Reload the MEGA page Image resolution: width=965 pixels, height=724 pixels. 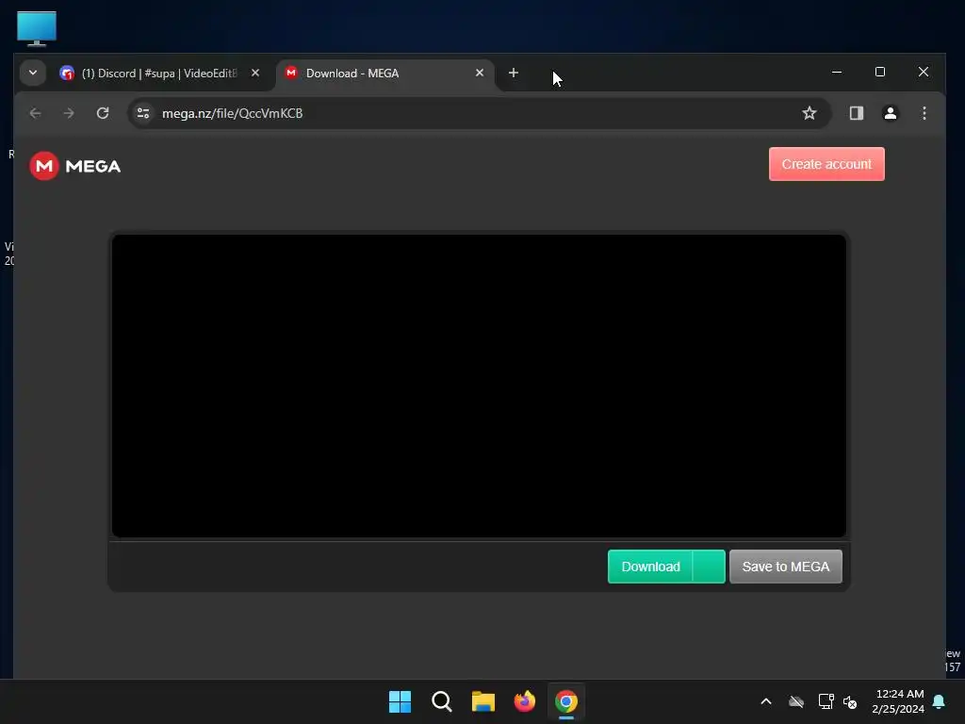(103, 113)
